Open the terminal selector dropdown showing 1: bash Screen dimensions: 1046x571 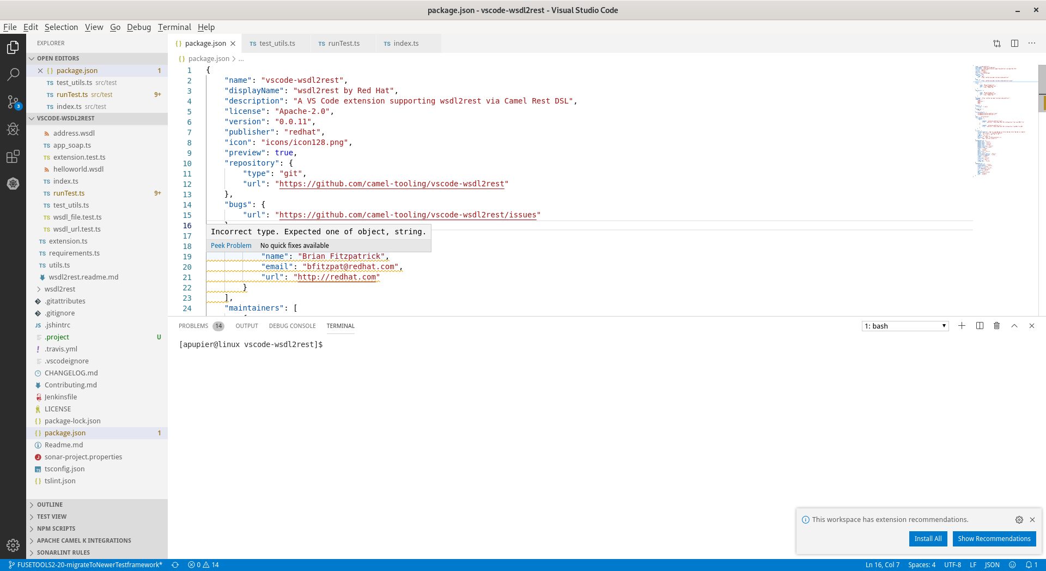point(904,326)
